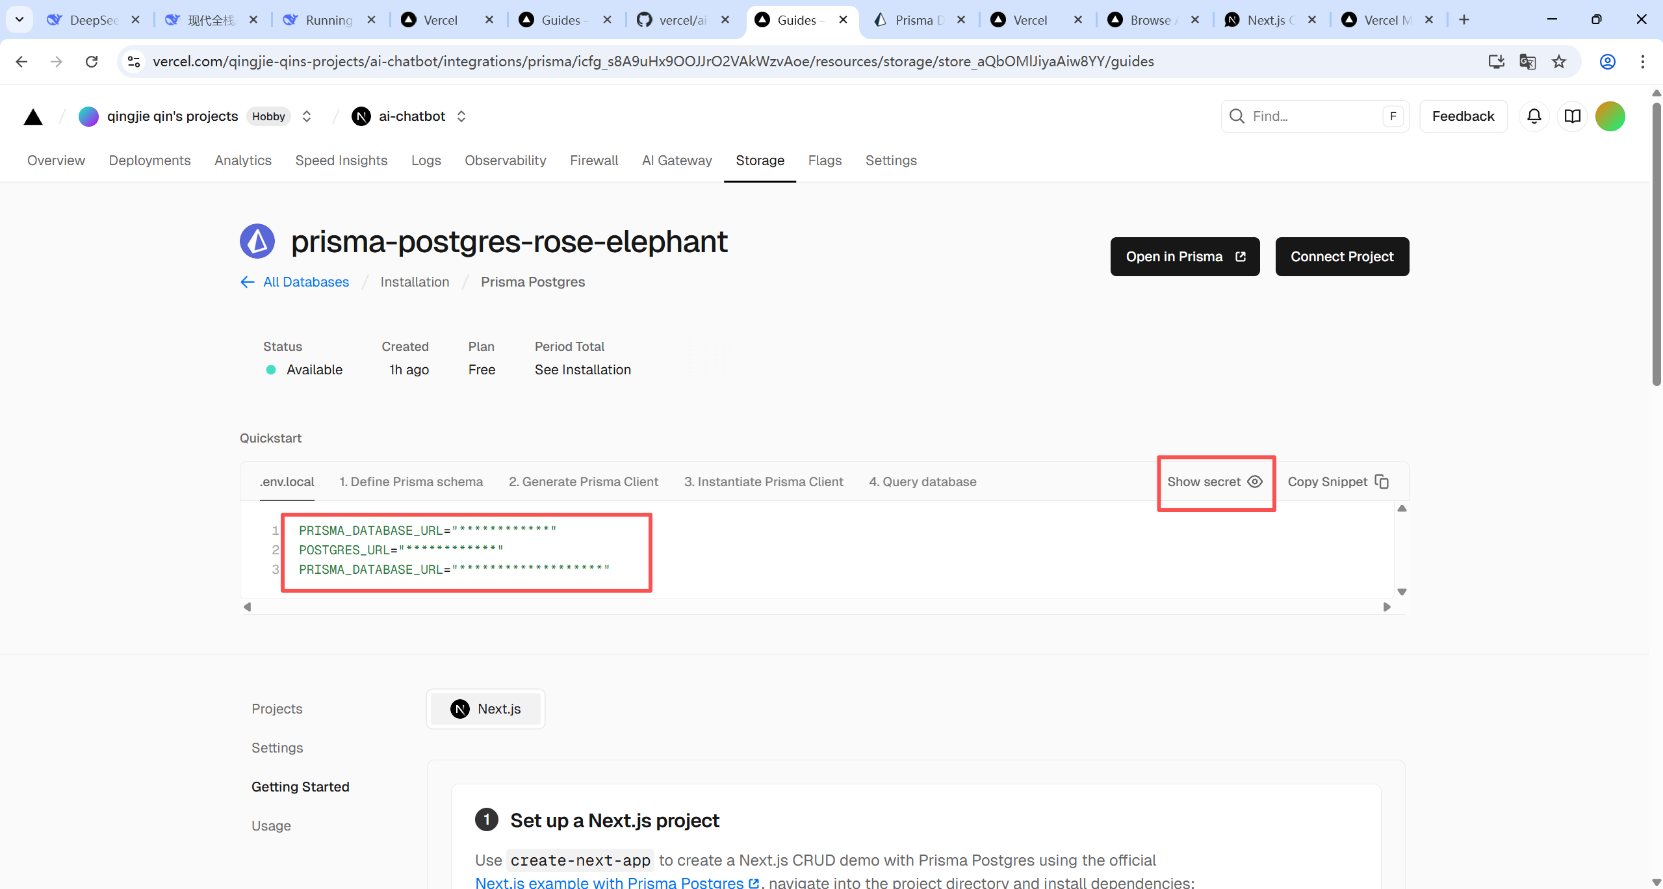Screen dimensions: 1663x889
Task: Go to the Speed Insights tab
Action: (x=341, y=161)
